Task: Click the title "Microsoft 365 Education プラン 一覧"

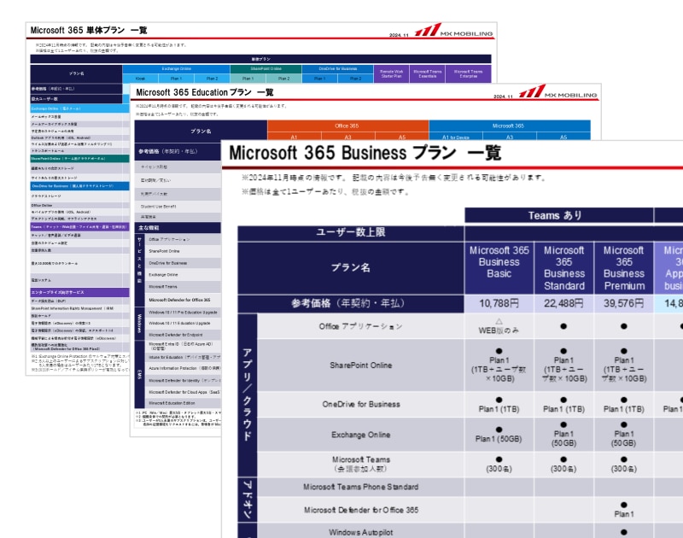Action: pyautogui.click(x=205, y=92)
